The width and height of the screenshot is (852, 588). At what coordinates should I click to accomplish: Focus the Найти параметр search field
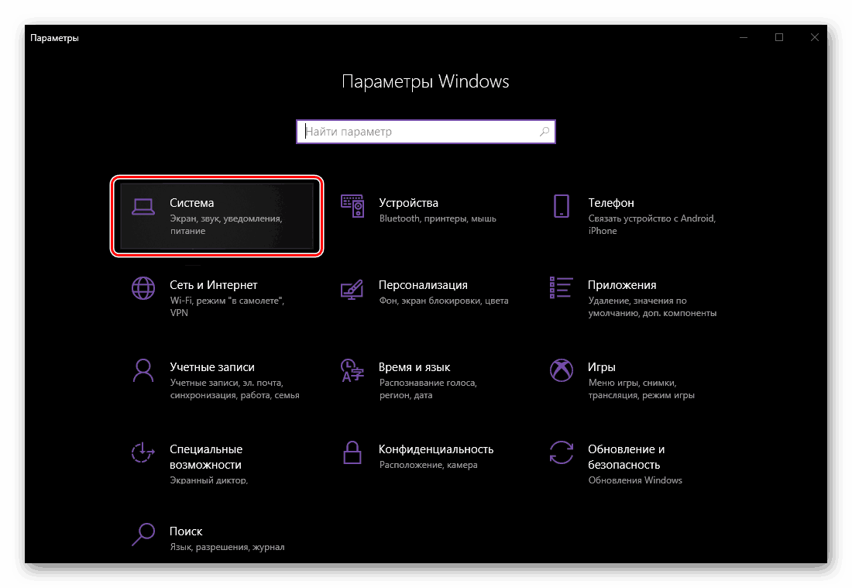[426, 132]
